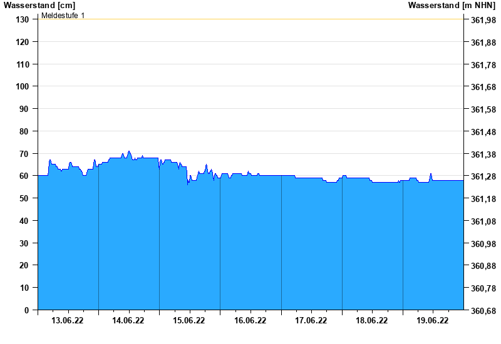
Task: Click the 19.06.22 date label
Action: (433, 321)
